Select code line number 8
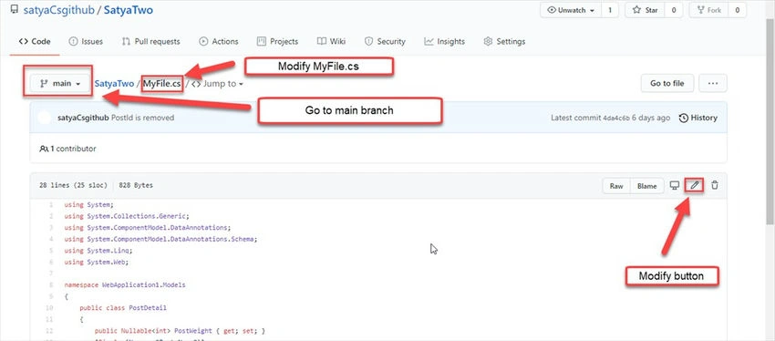This screenshot has width=775, height=341. pyautogui.click(x=51, y=285)
